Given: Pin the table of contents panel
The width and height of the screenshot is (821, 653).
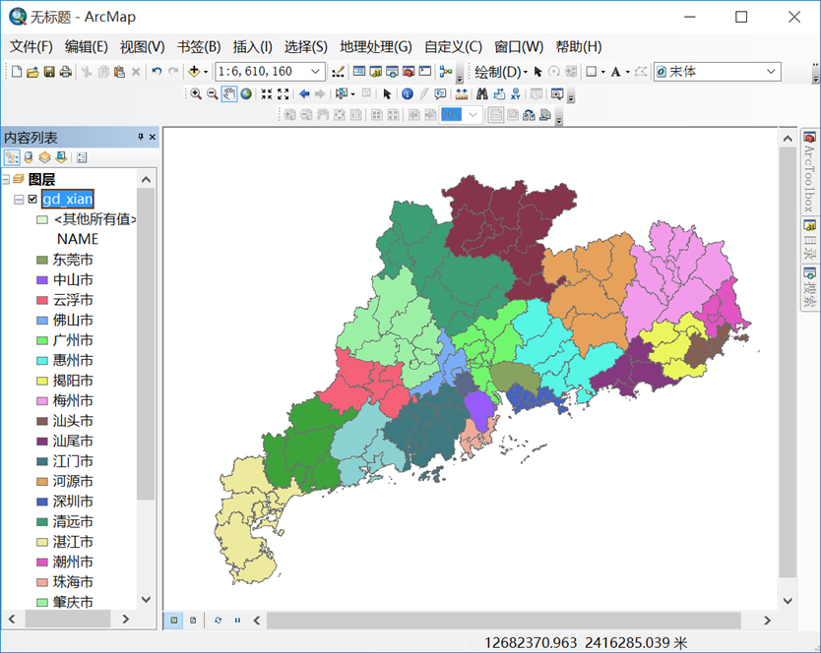Looking at the screenshot, I should pos(141,137).
